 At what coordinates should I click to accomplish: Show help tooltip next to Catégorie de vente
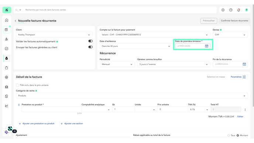pyautogui.click(x=36, y=91)
